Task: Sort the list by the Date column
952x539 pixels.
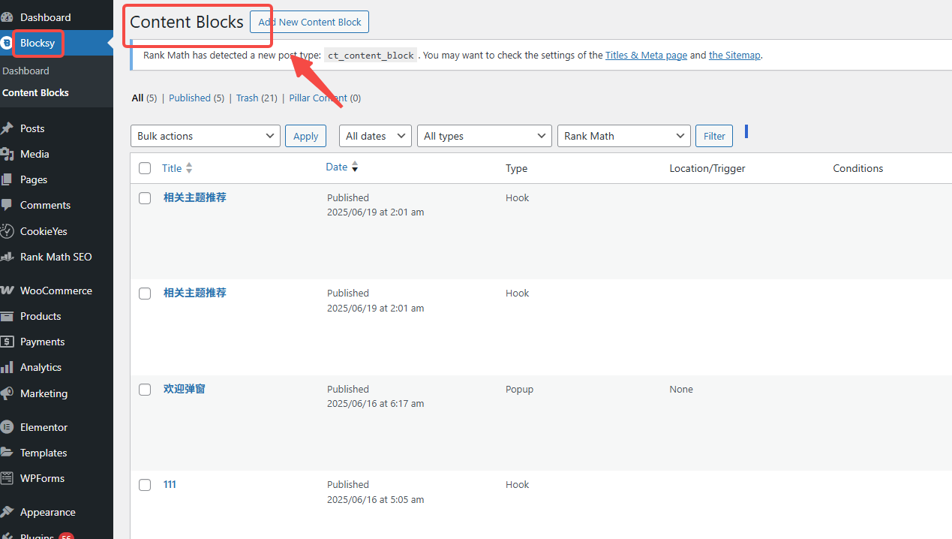Action: pos(337,166)
